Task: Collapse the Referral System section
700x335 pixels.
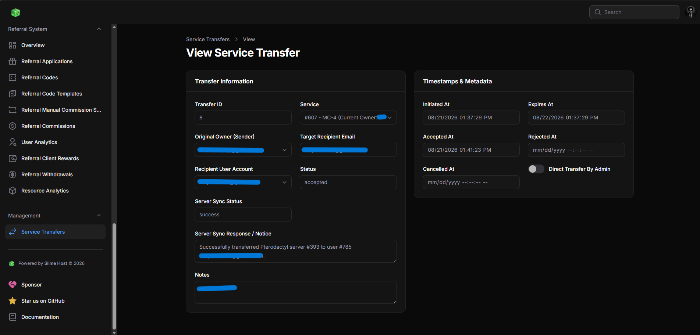Action: coord(99,29)
